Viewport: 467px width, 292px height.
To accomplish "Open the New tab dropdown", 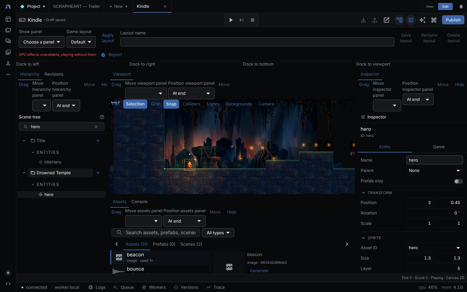I will coord(118,6).
